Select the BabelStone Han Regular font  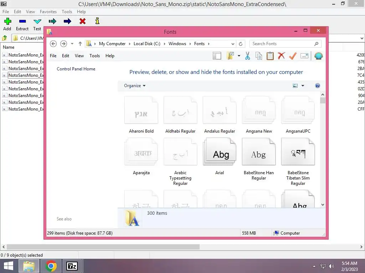(x=259, y=151)
